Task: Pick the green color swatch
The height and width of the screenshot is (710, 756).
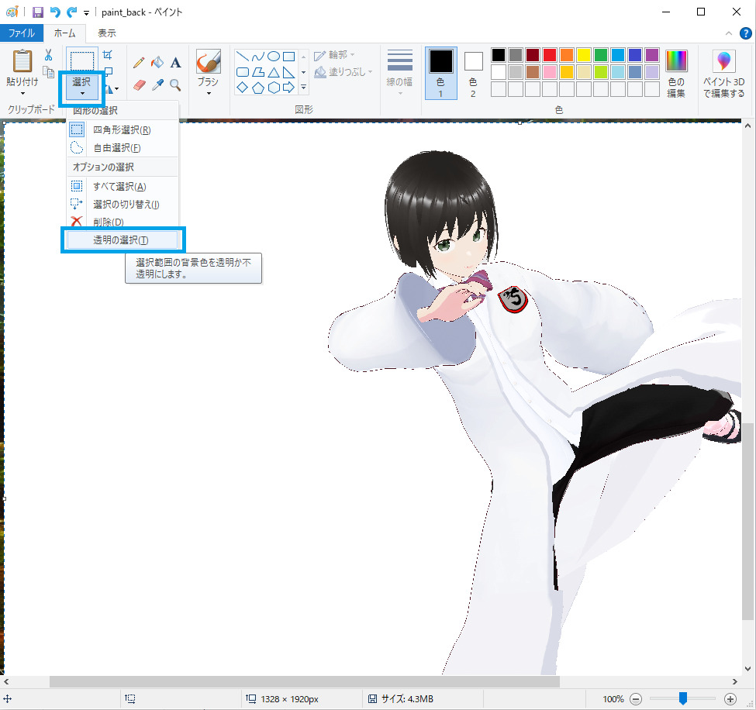Action: pos(601,55)
